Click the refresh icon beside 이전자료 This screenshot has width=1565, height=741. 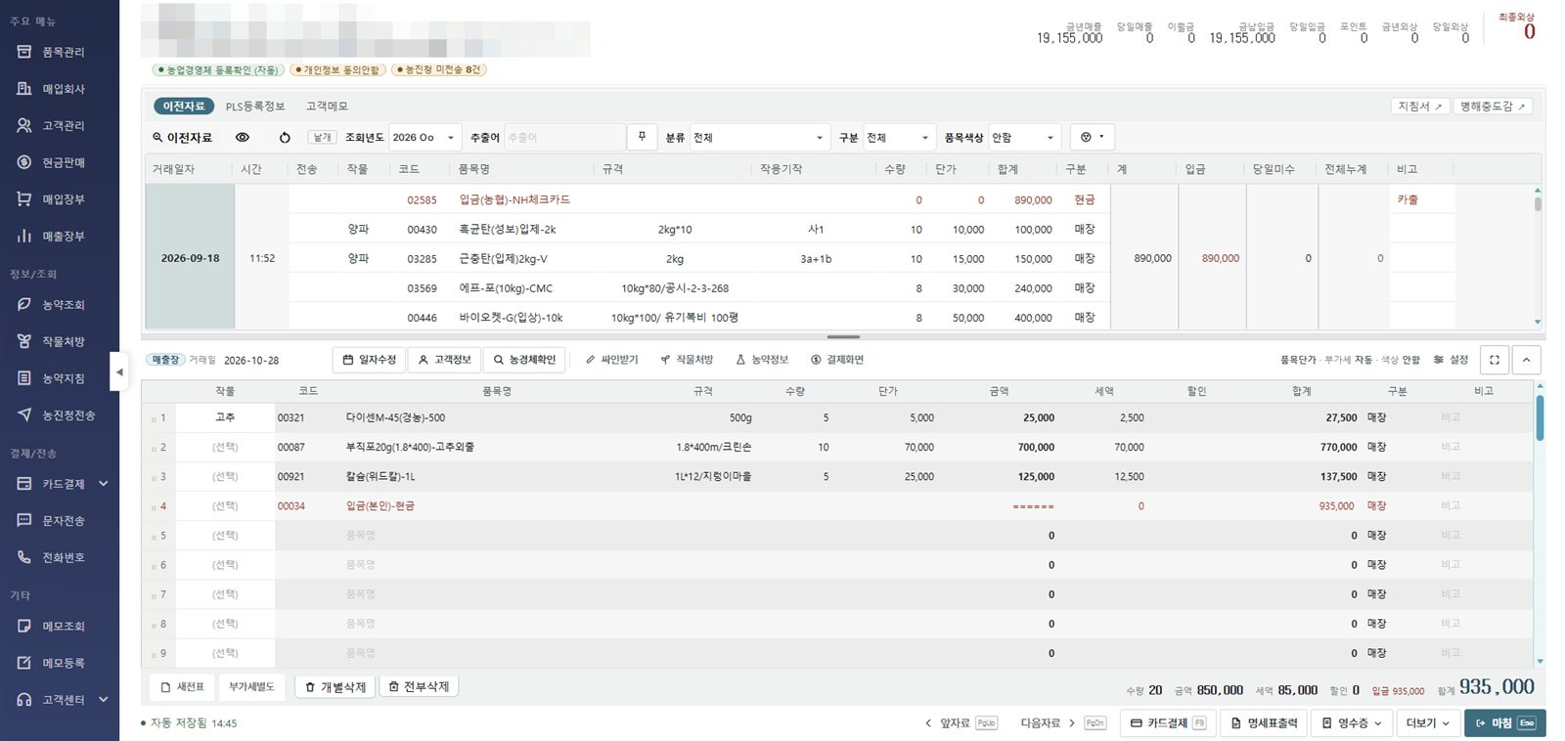(285, 138)
